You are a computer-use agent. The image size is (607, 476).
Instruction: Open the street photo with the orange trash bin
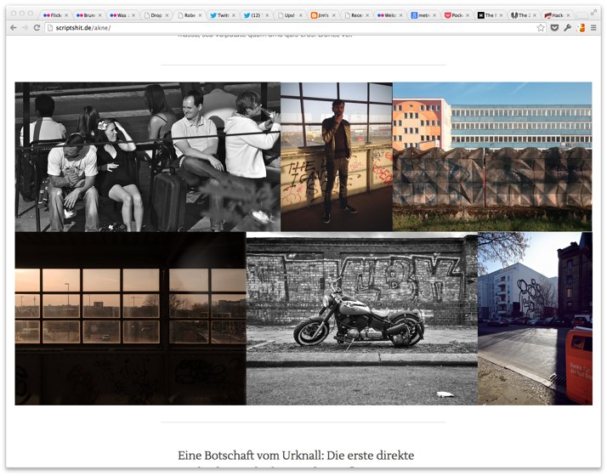click(x=535, y=319)
